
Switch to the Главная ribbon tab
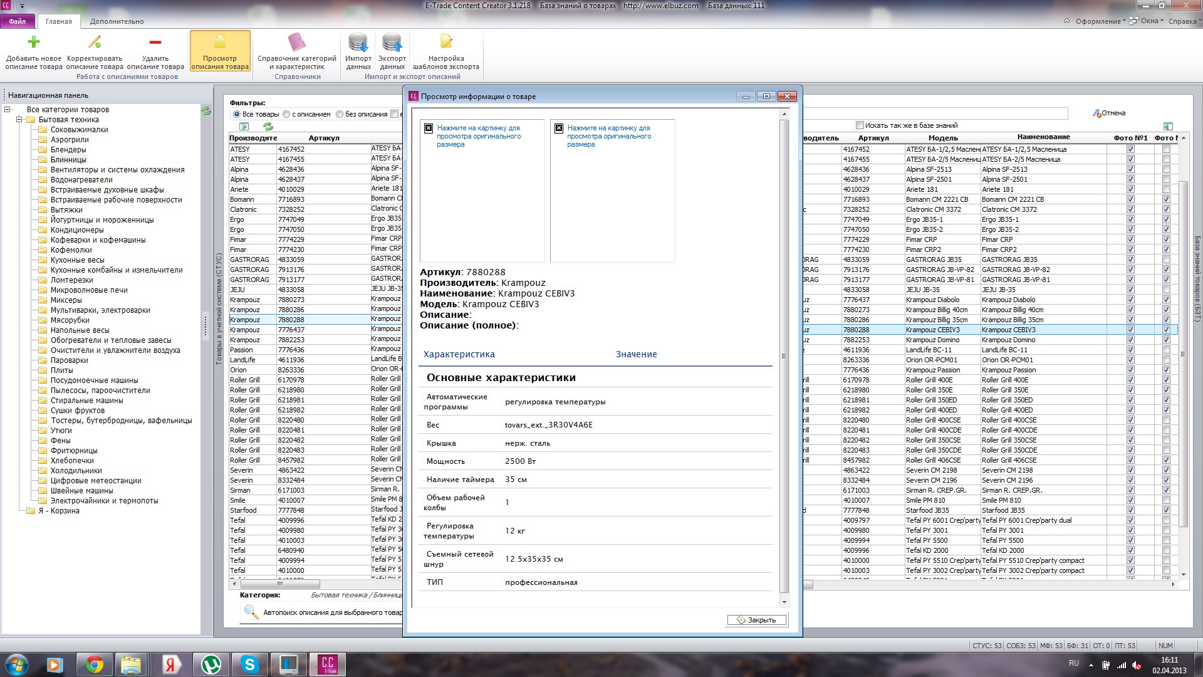click(x=59, y=21)
